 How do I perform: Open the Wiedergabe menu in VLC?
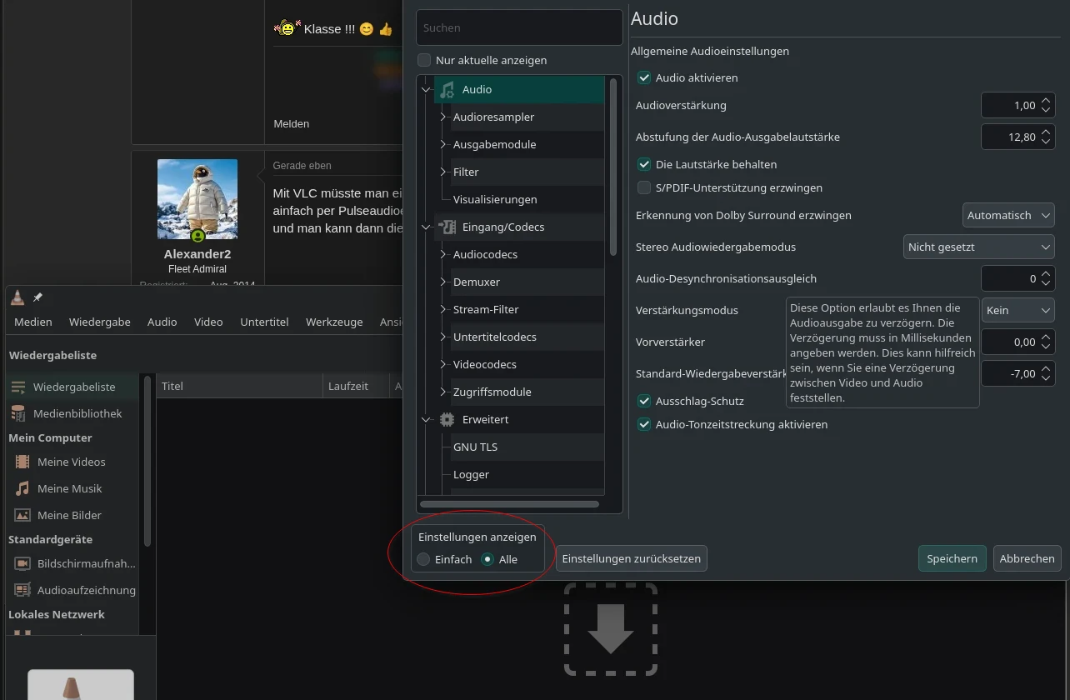pos(100,322)
